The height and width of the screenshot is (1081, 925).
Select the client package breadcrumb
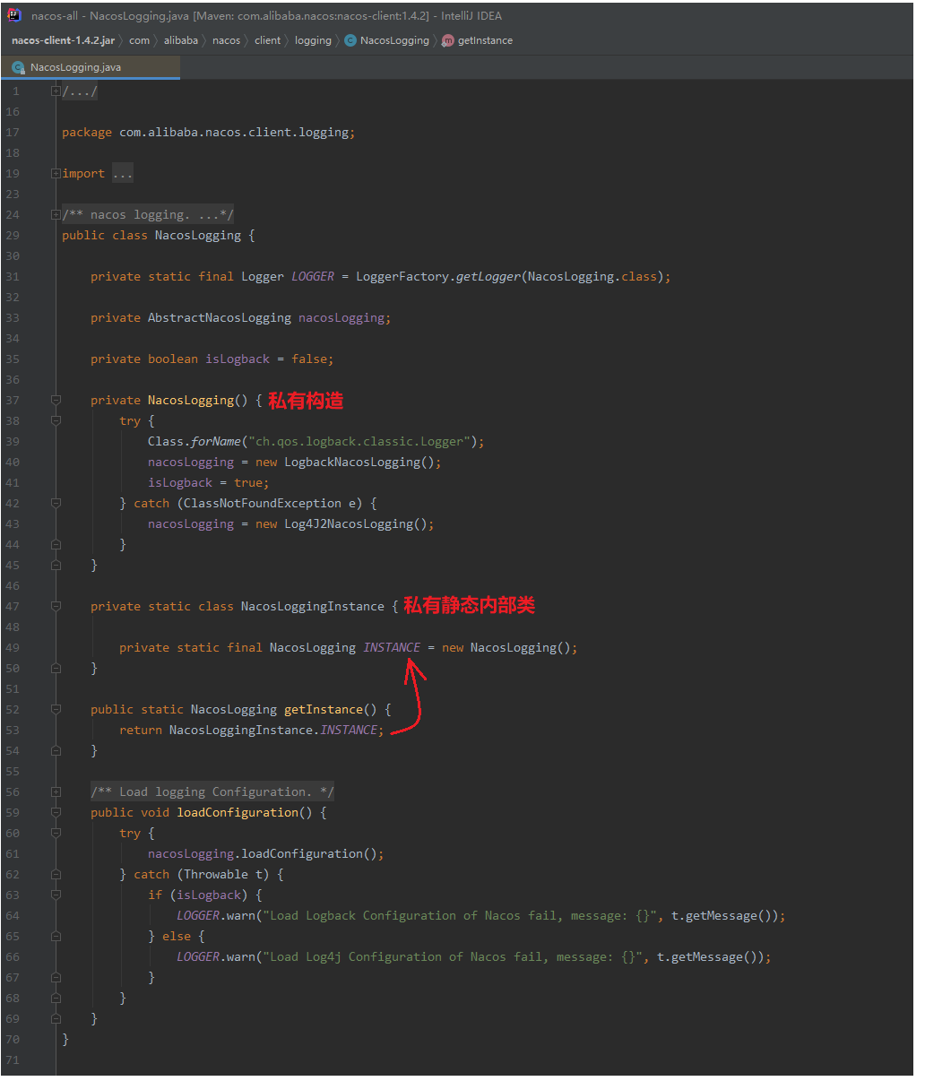click(x=267, y=40)
